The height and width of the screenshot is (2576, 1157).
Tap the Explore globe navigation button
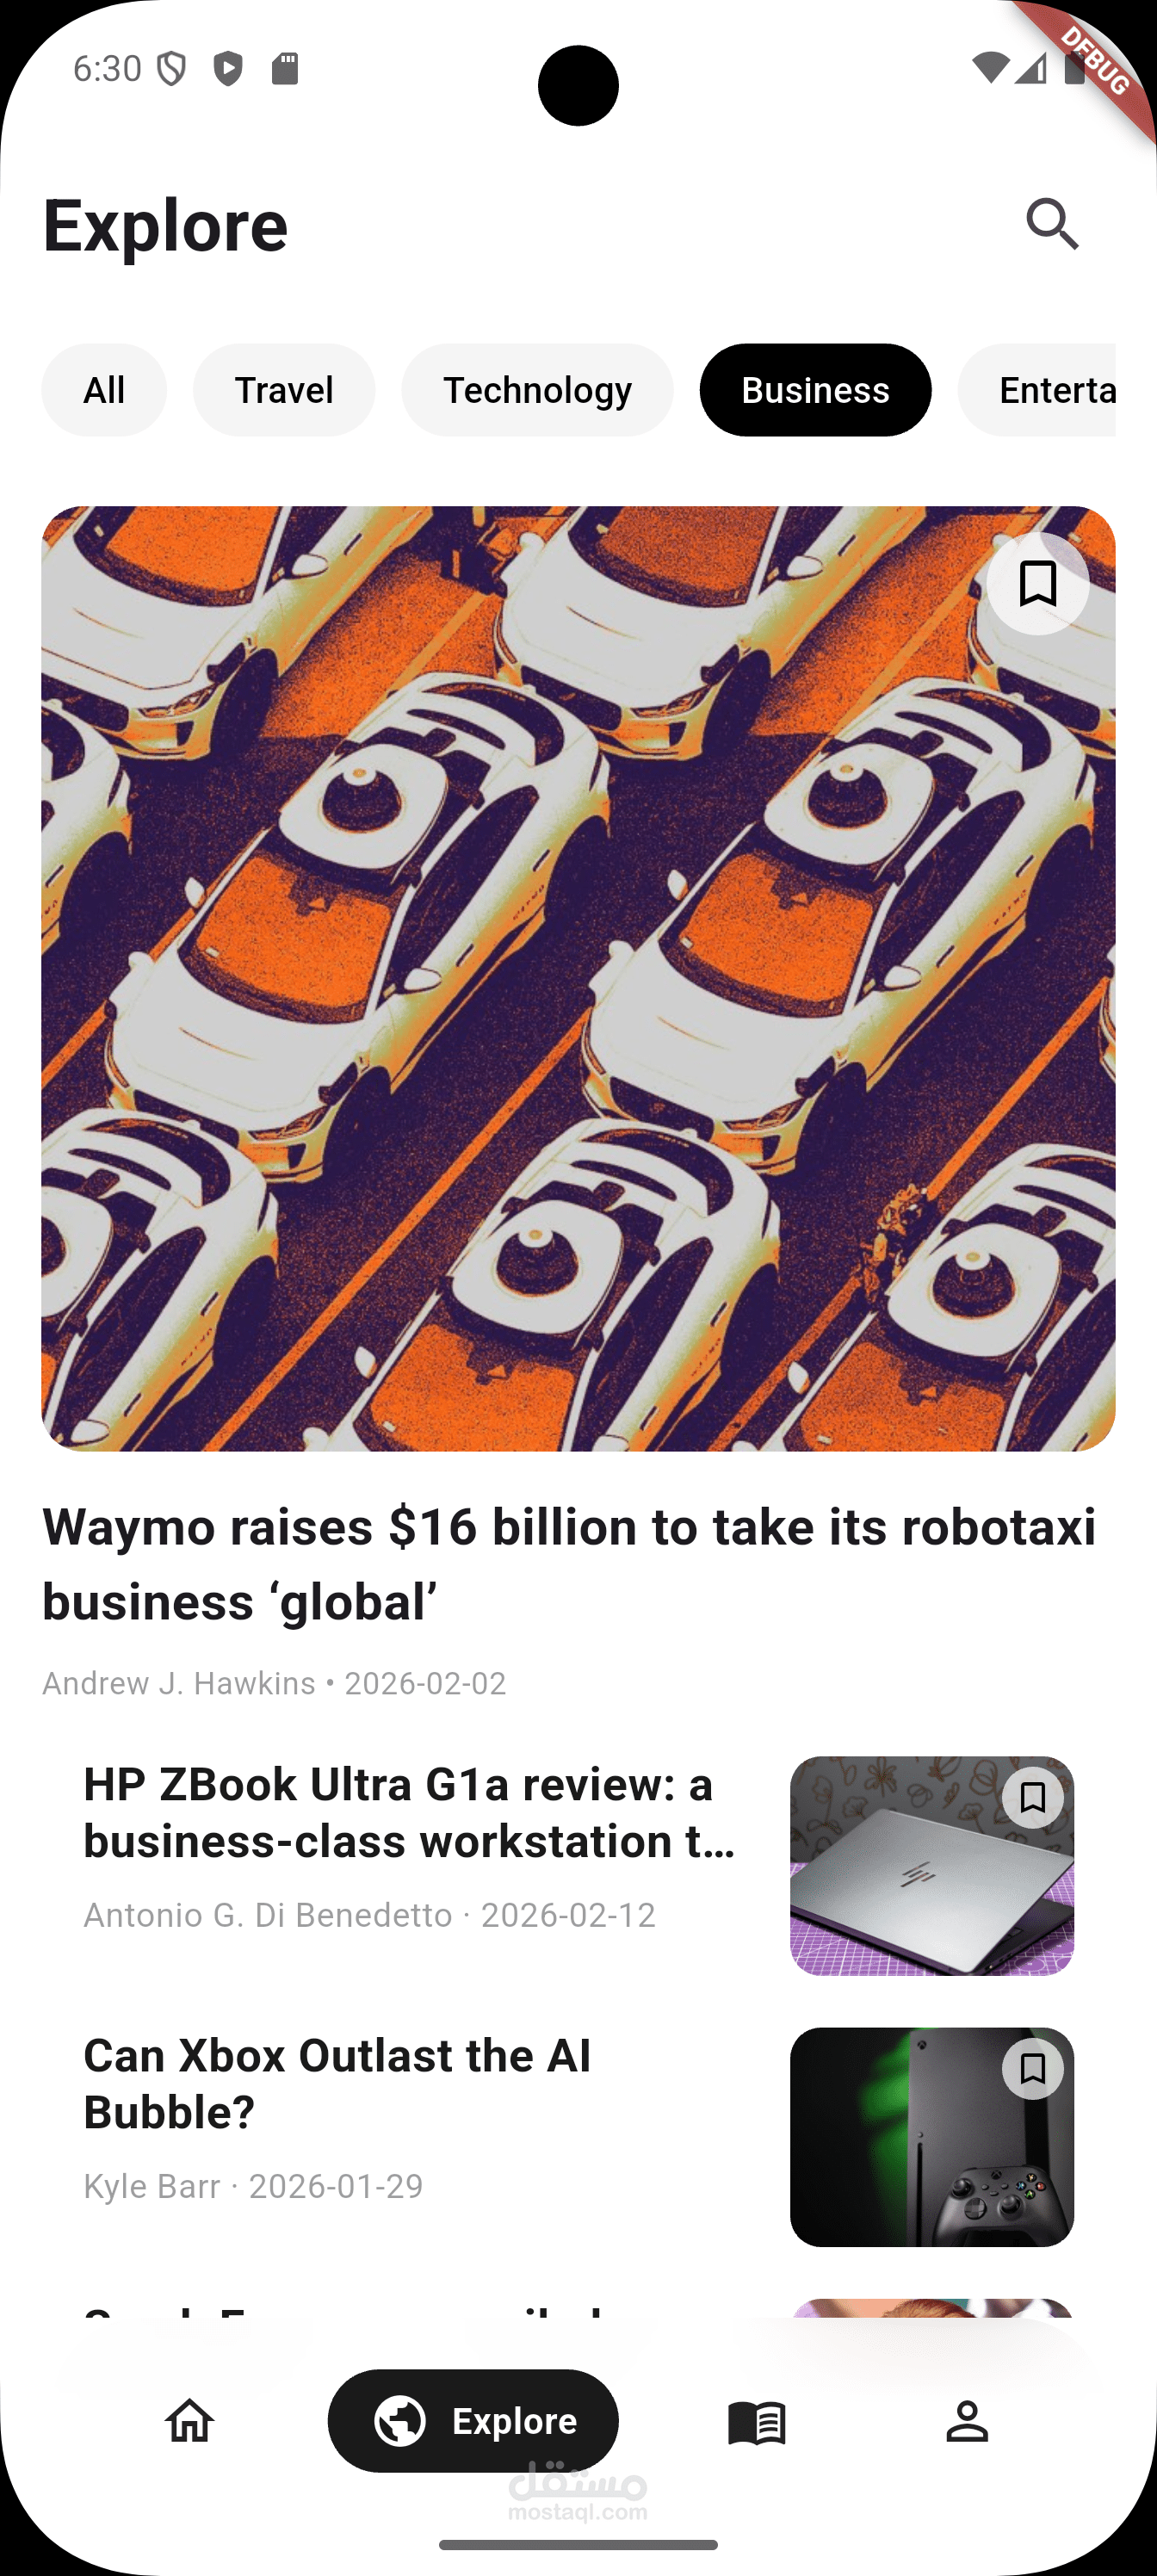tap(473, 2421)
